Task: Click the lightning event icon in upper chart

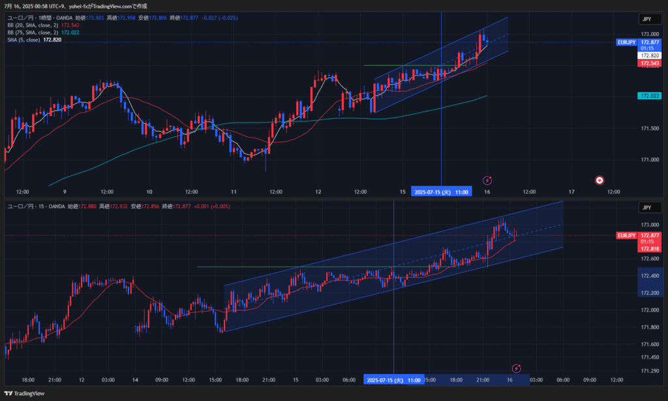Action: (x=487, y=180)
